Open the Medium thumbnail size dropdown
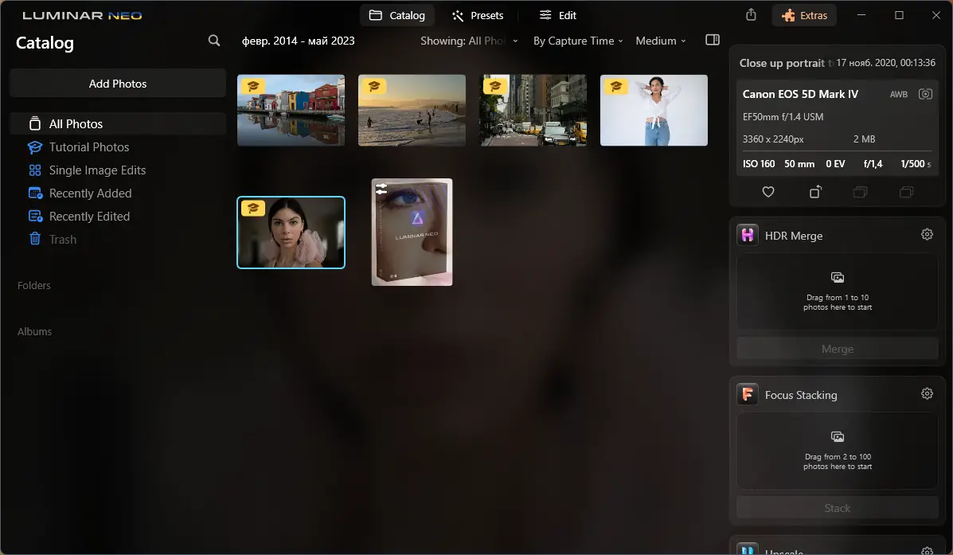This screenshot has width=953, height=555. [661, 41]
